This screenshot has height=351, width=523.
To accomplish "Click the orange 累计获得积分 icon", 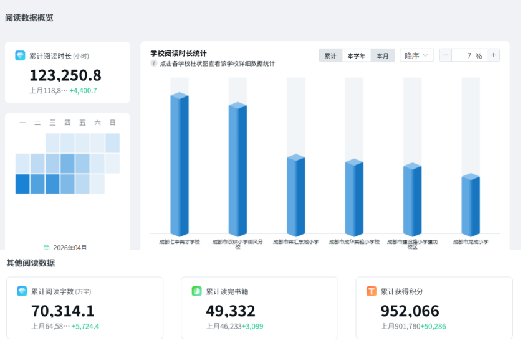I will [372, 291].
